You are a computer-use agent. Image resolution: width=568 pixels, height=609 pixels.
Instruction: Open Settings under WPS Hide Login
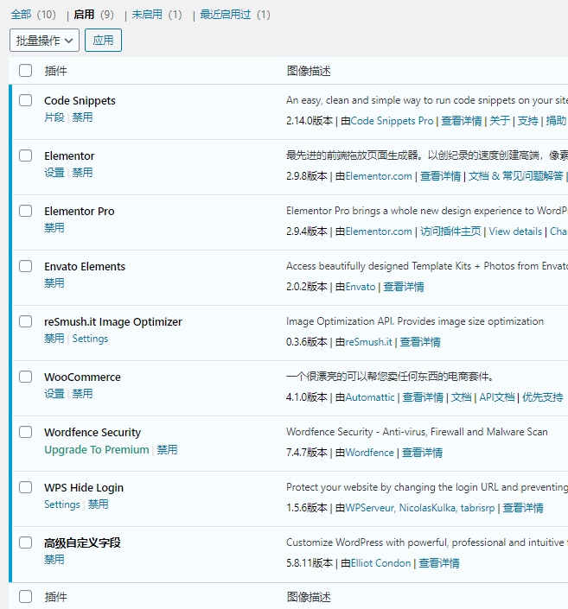click(62, 504)
